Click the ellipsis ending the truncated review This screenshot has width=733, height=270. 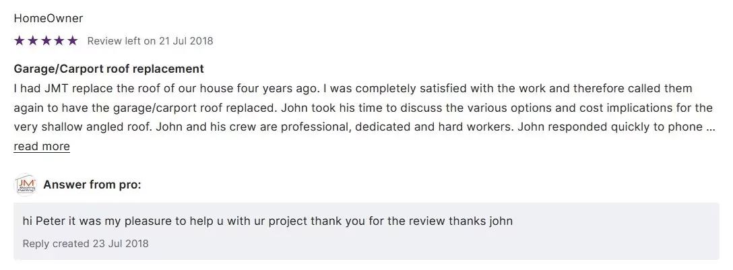pos(710,127)
